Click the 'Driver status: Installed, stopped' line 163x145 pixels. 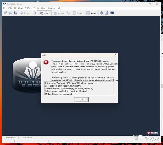[66, 91]
